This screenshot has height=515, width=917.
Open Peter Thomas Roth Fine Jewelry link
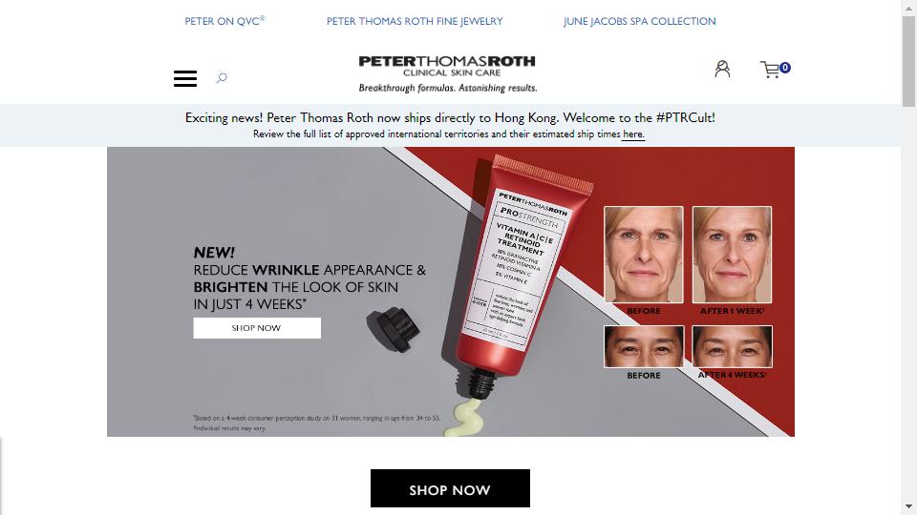coord(415,21)
